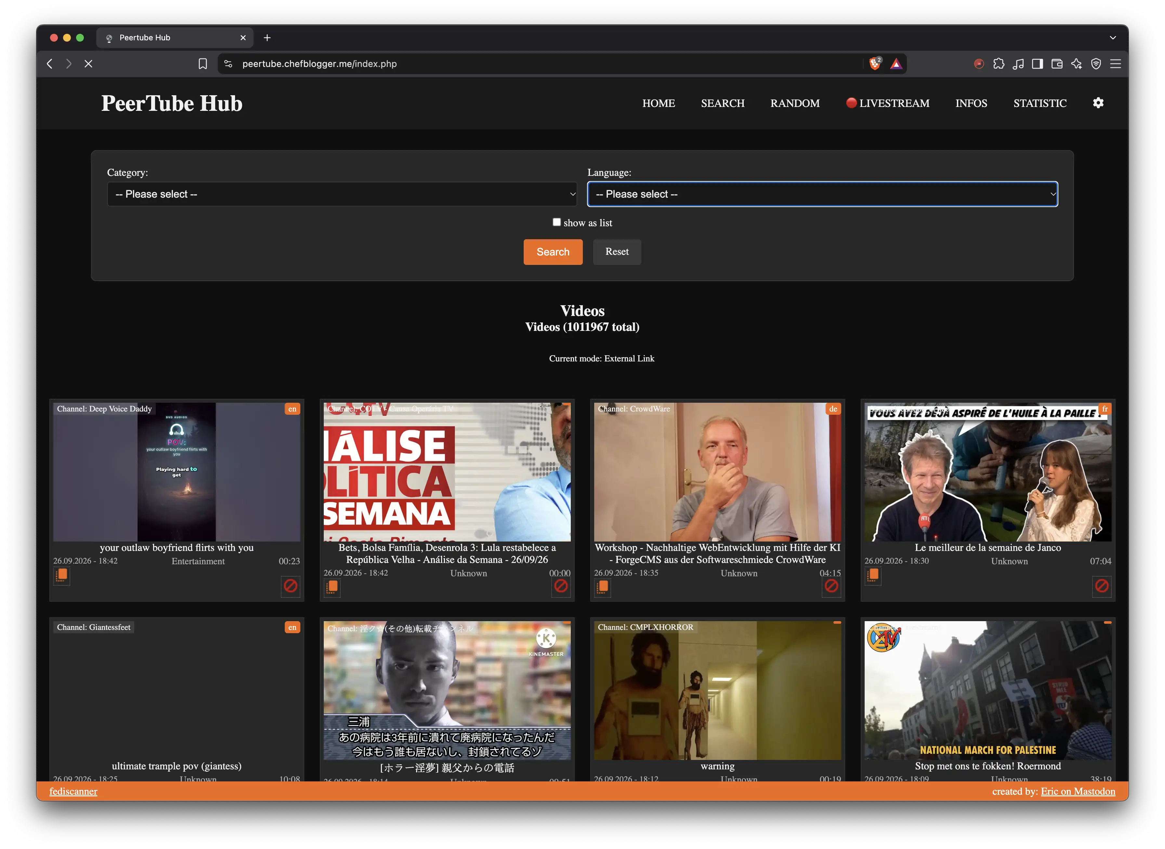Click block icon on Le meilleur de la semaine video
Viewport: 1165px width, 849px height.
coord(1101,586)
